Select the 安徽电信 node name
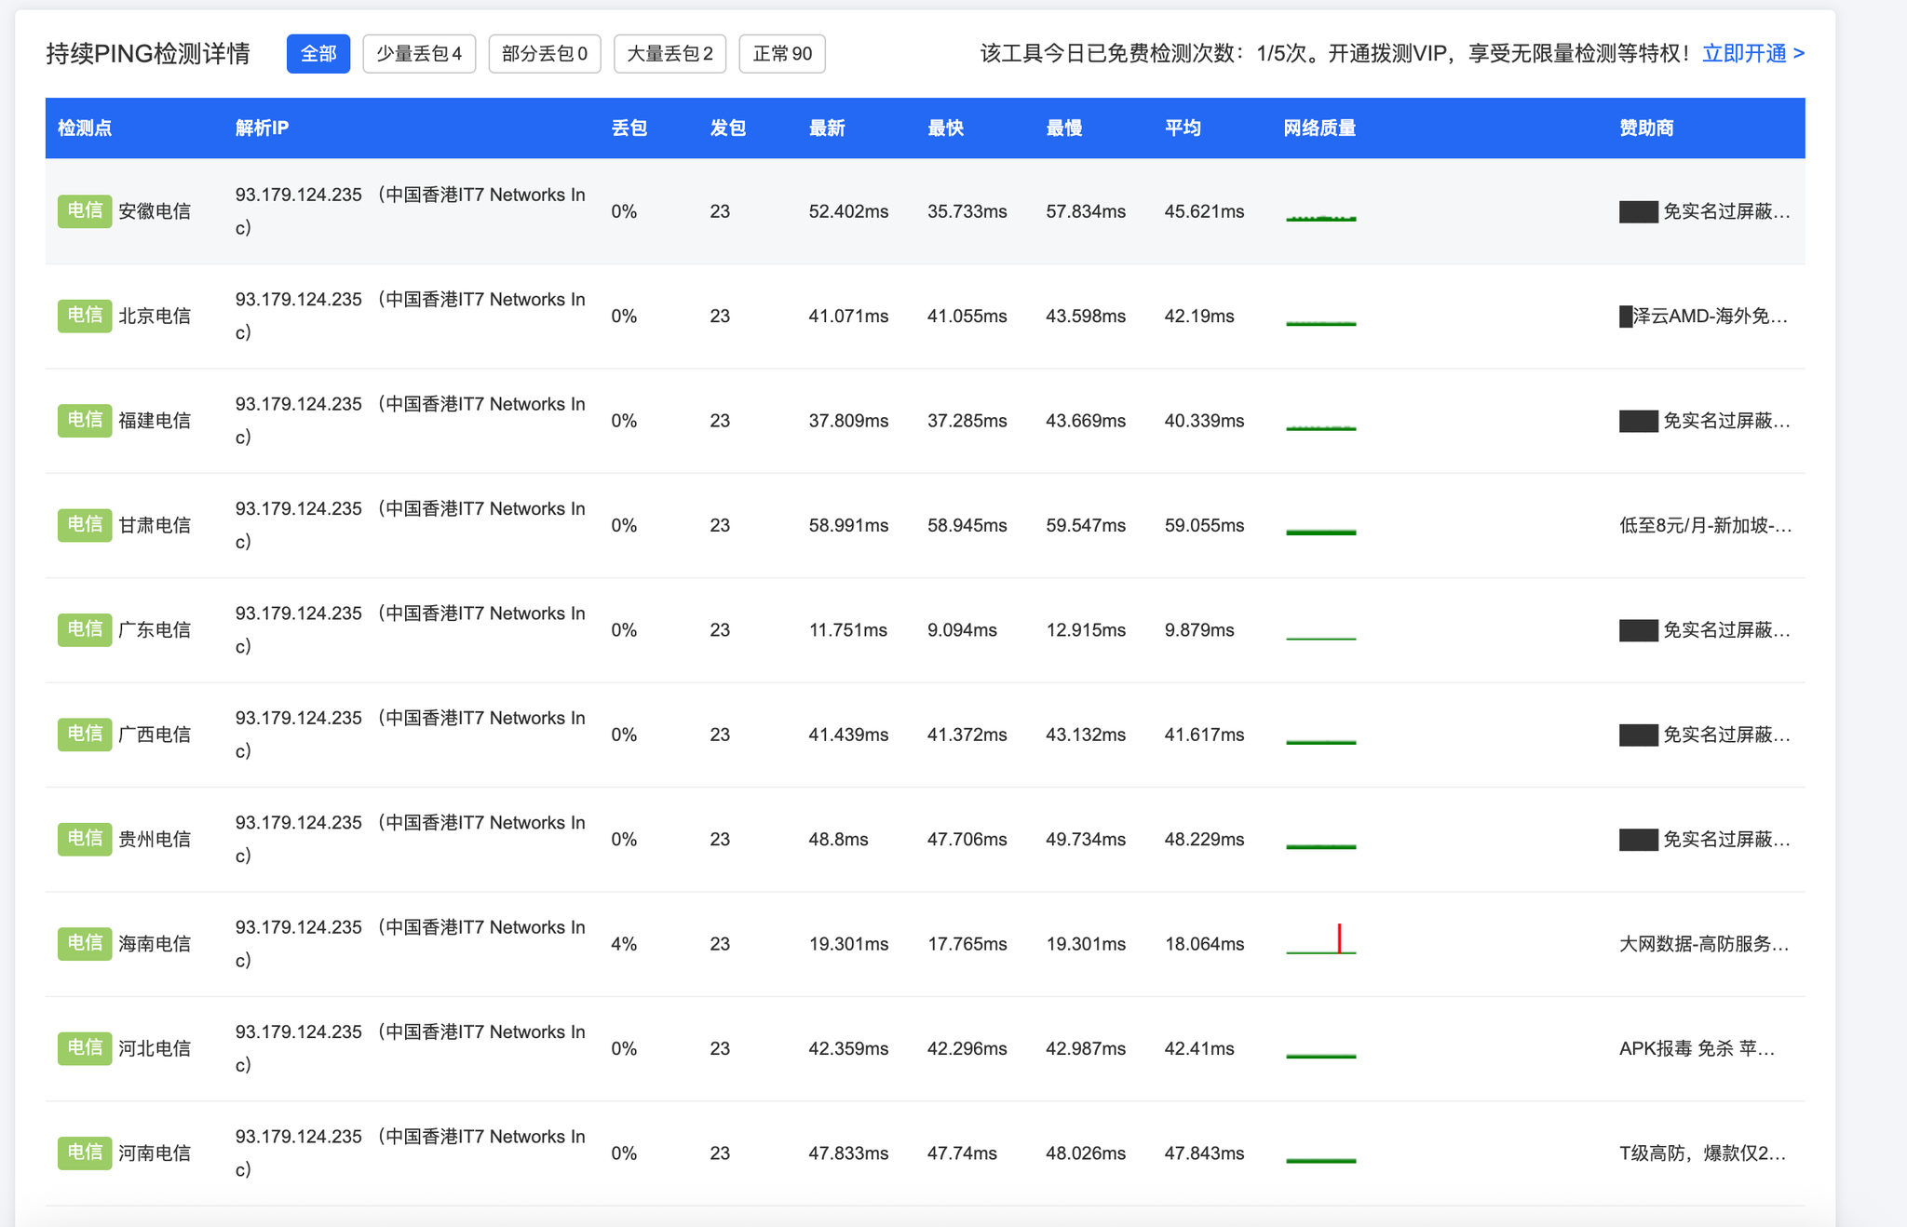This screenshot has width=1907, height=1227. pos(155,211)
